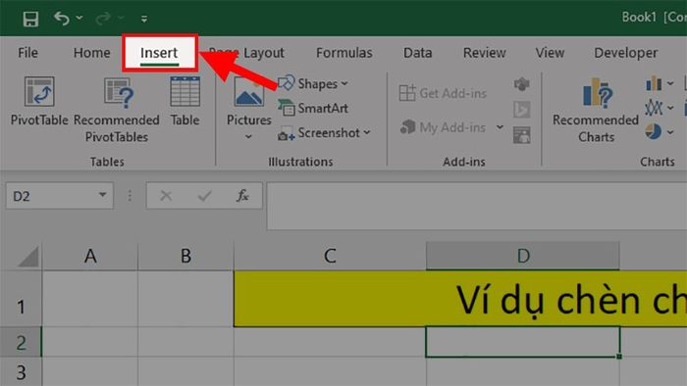
Task: Expand the My Add-ins dropdown arrow
Action: [x=500, y=127]
